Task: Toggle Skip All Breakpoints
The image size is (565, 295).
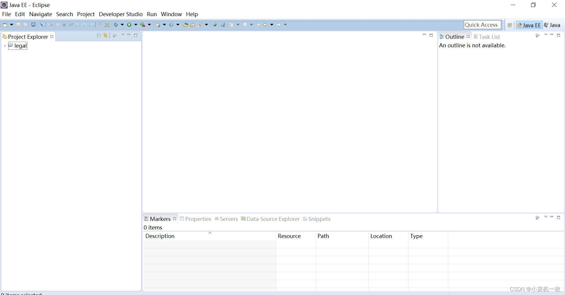Action: coord(41,25)
